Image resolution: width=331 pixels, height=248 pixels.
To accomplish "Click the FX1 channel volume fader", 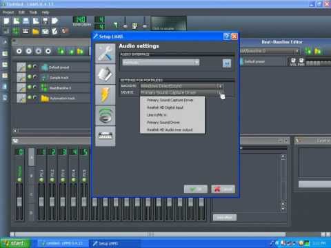I will click(41, 202).
